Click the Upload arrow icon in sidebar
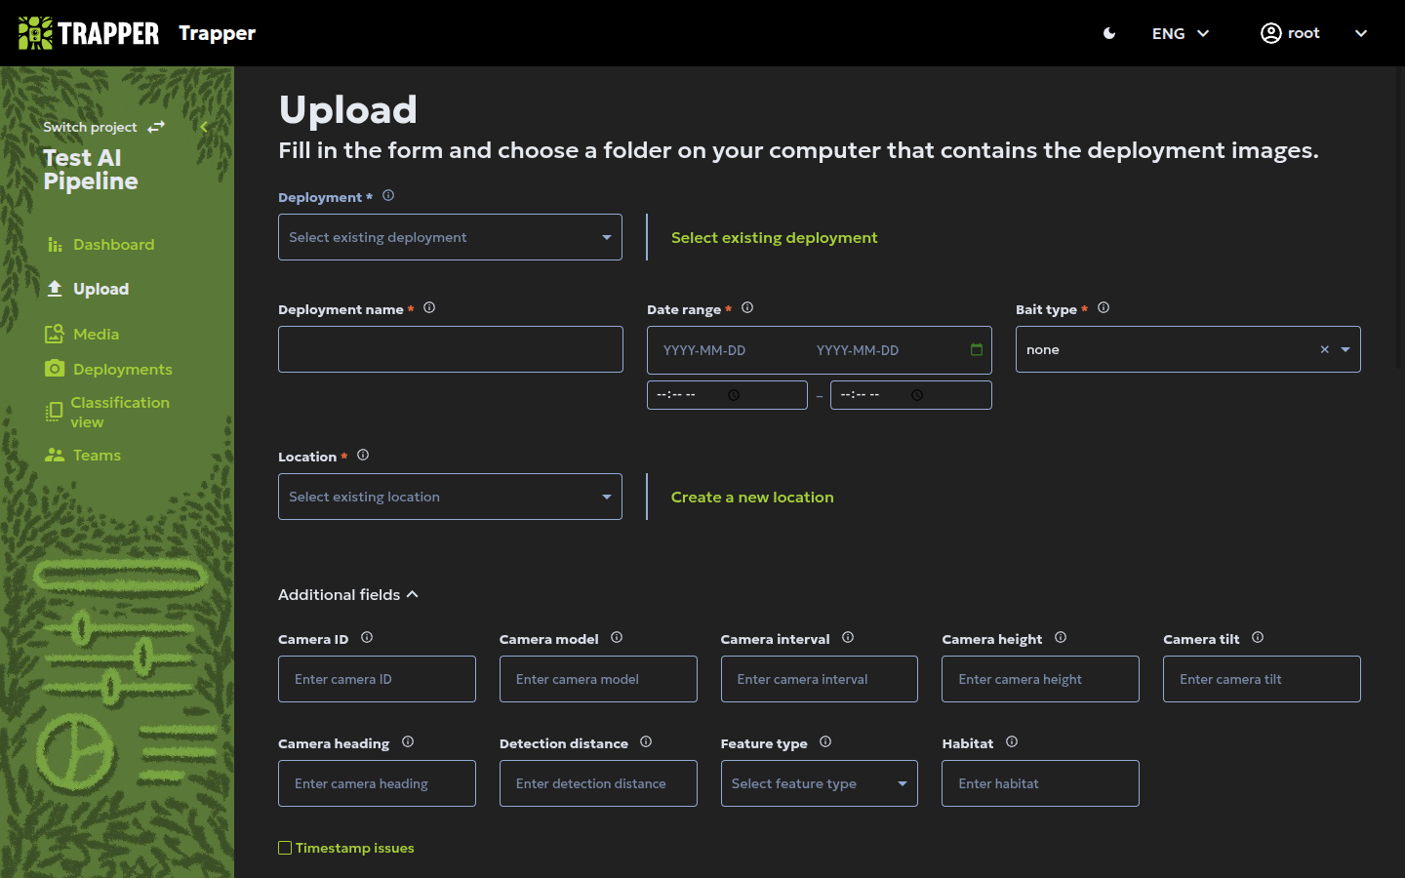Viewport: 1405px width, 878px height. pyautogui.click(x=55, y=289)
